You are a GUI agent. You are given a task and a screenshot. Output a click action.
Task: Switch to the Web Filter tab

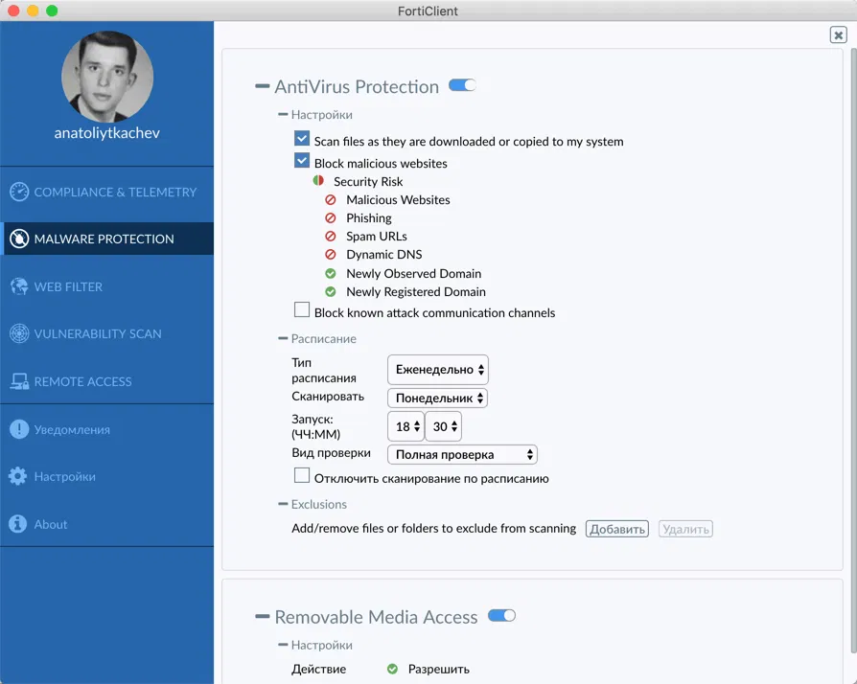[107, 286]
